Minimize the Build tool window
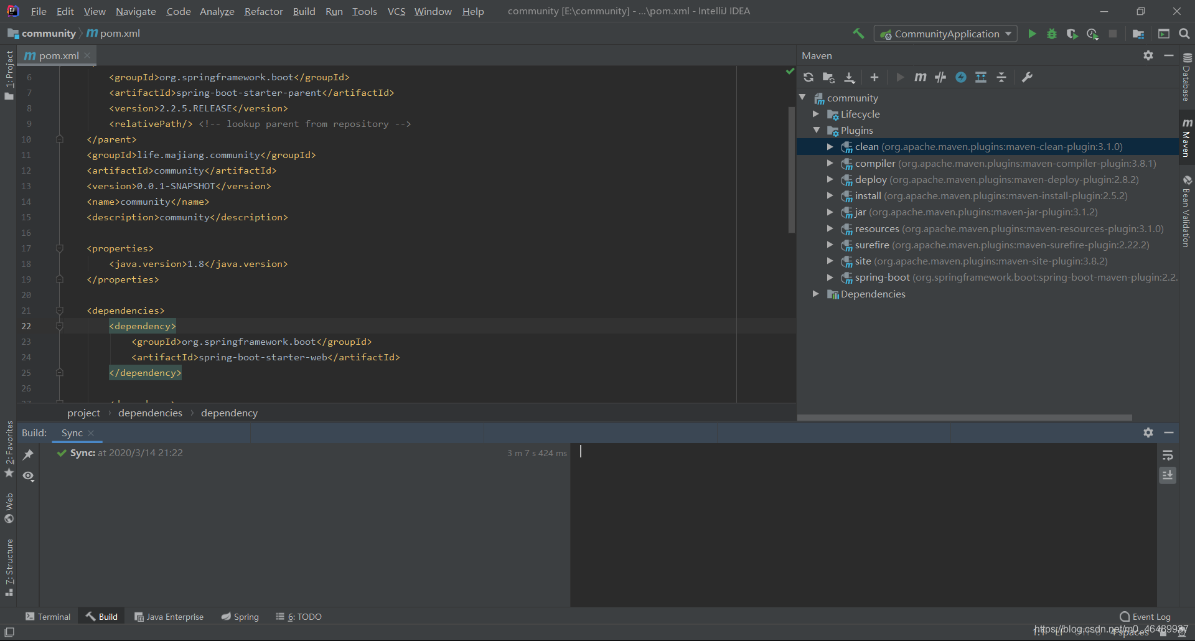The image size is (1195, 641). tap(1169, 433)
